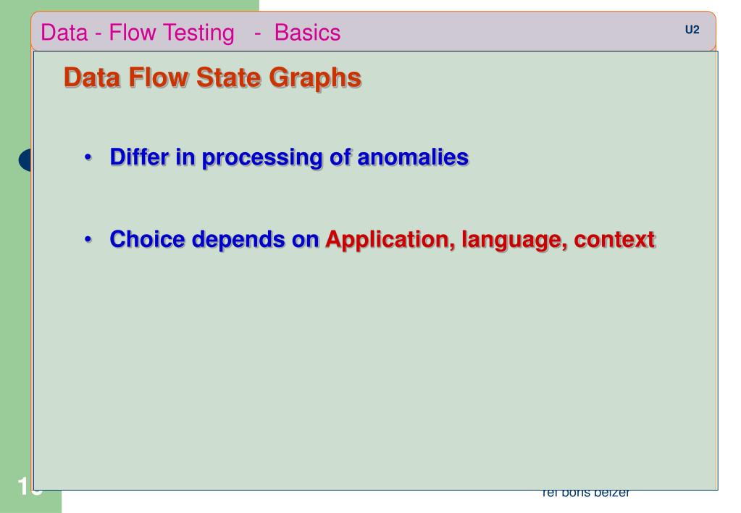Click the 'ref boris beizer' footer text
The height and width of the screenshot is (513, 741).
pos(586,493)
